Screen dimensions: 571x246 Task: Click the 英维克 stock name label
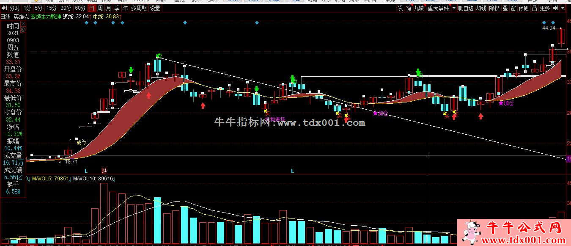[x=21, y=17]
